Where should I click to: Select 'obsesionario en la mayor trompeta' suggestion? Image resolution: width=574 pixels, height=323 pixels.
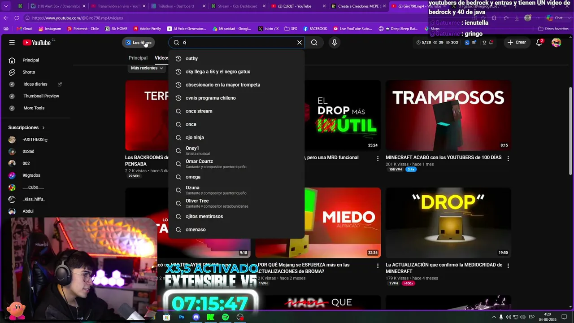236,85
